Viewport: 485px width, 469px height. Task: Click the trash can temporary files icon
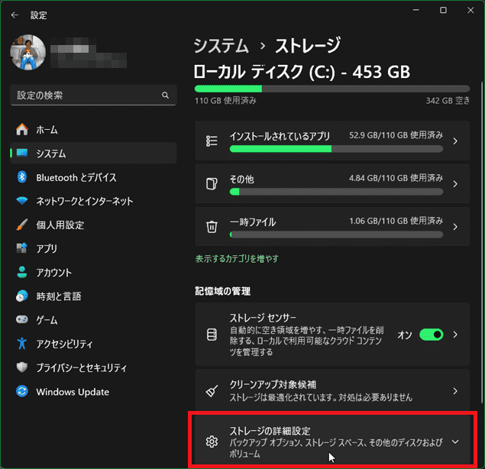click(x=212, y=227)
